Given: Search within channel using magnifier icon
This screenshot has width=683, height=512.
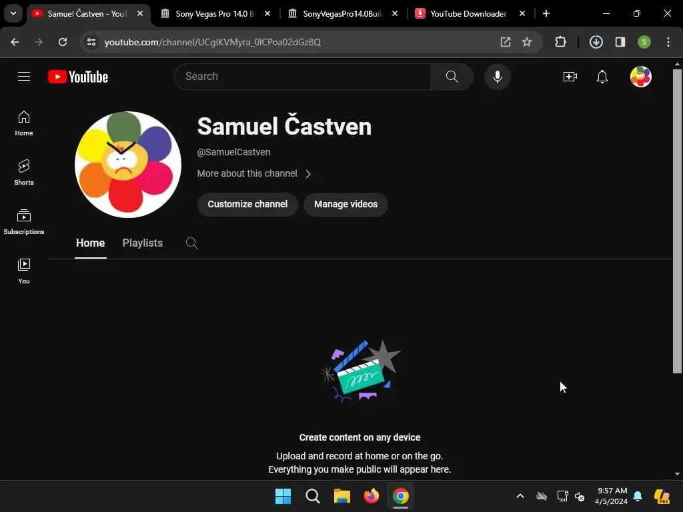Looking at the screenshot, I should pos(191,243).
